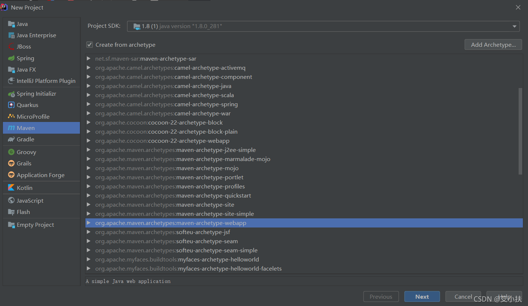This screenshot has width=528, height=306.
Task: Expand the camel-archetype-activemq node
Action: 89,68
